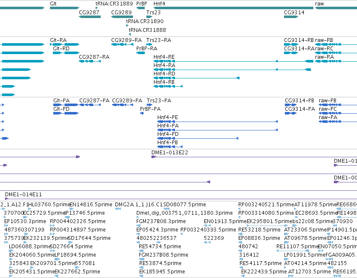Open the raw-RA transcript label

pyautogui.click(x=324, y=57)
